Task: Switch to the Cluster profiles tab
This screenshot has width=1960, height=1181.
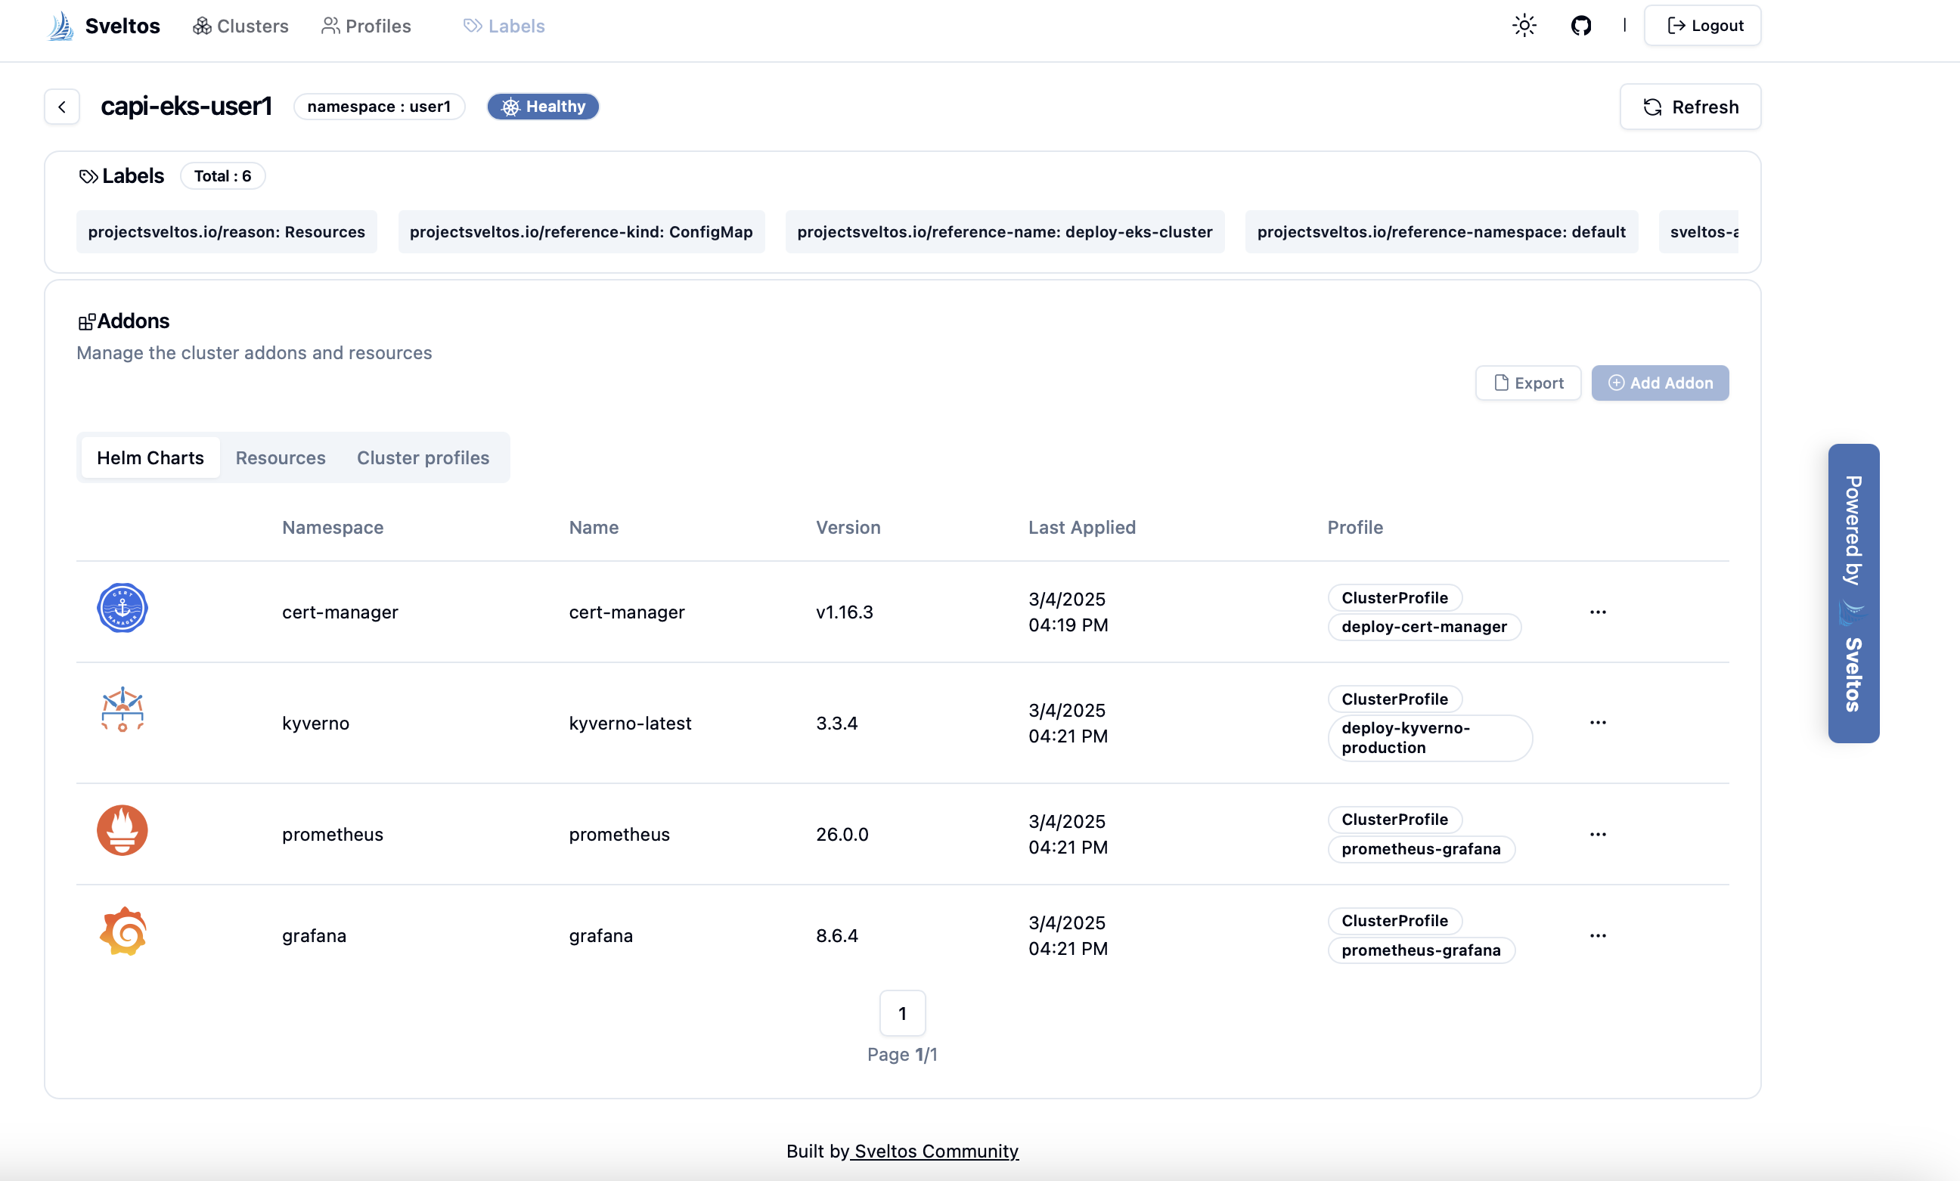Action: pyautogui.click(x=423, y=457)
